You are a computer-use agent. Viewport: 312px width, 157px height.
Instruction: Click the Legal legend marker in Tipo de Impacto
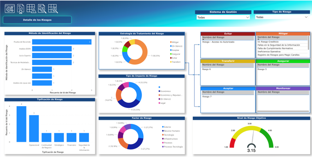pyautogui.click(x=159, y=103)
